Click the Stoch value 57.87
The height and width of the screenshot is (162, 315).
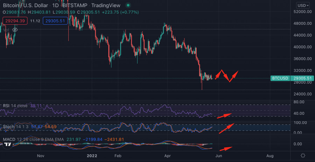[37, 126]
